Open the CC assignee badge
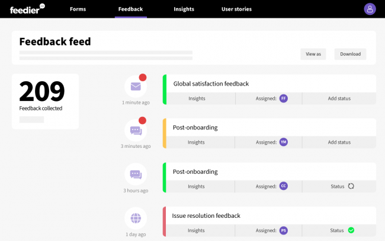Viewport: 385px width, 241px height. [284, 186]
